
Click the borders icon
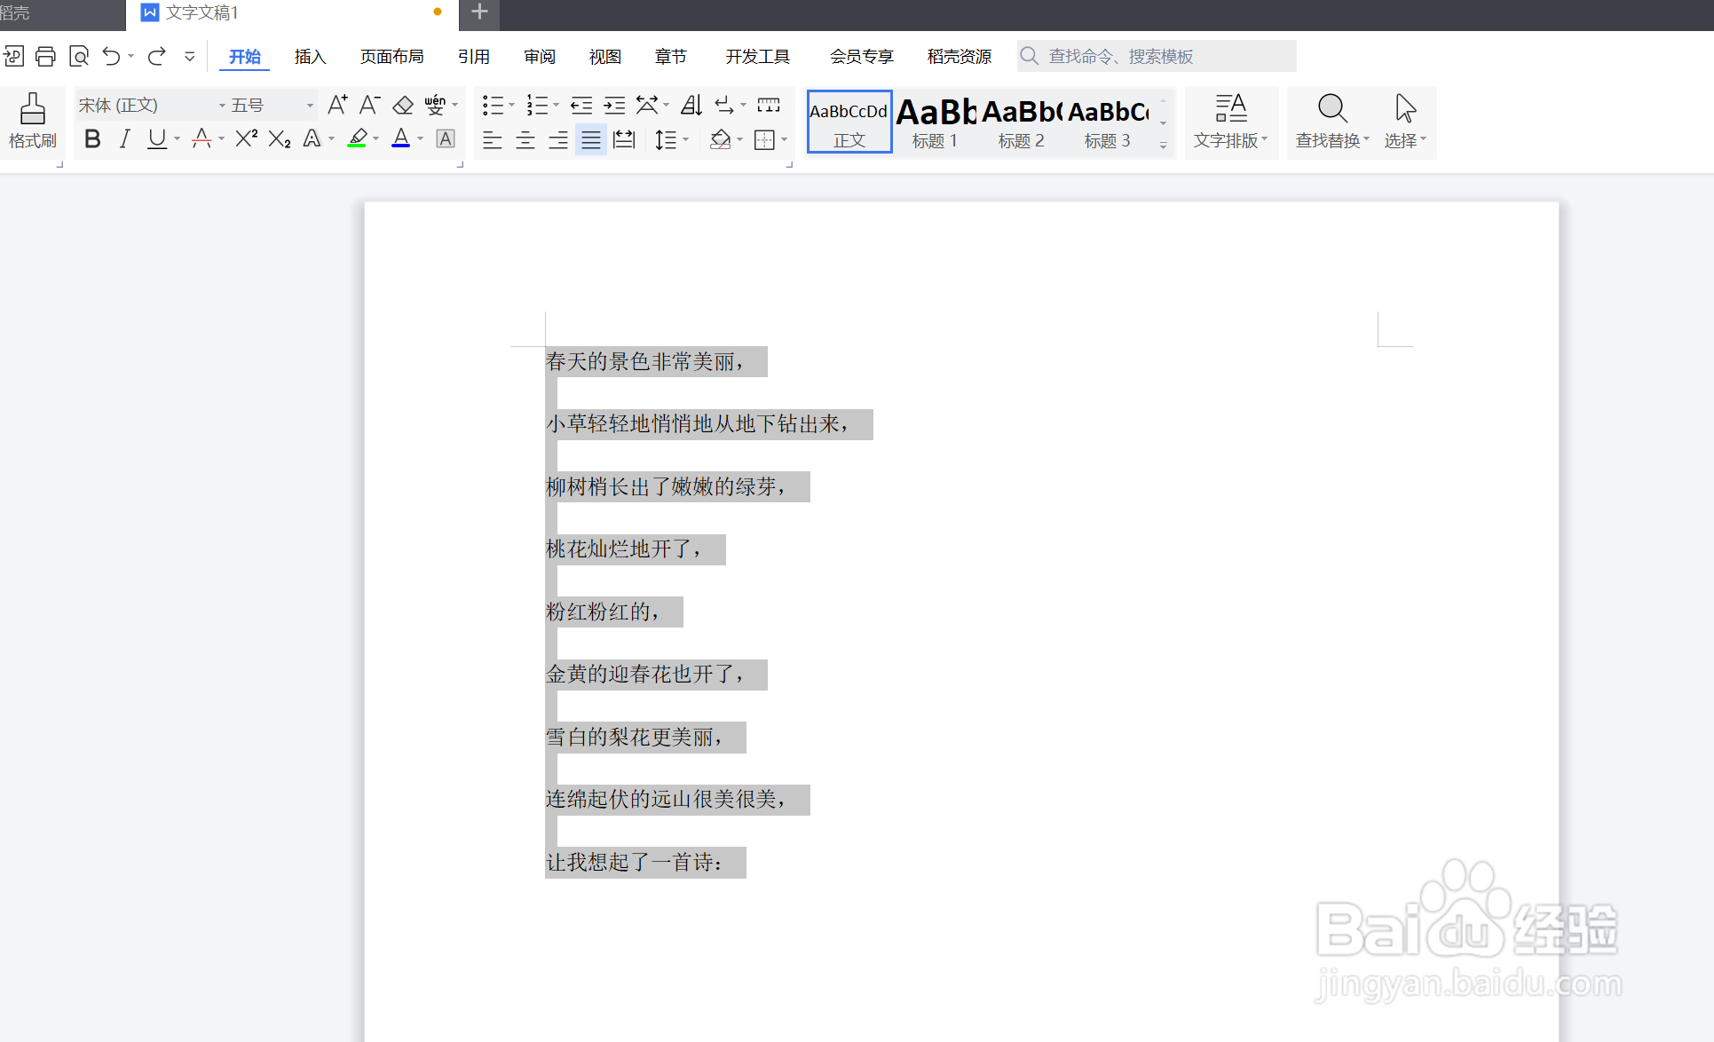(764, 139)
